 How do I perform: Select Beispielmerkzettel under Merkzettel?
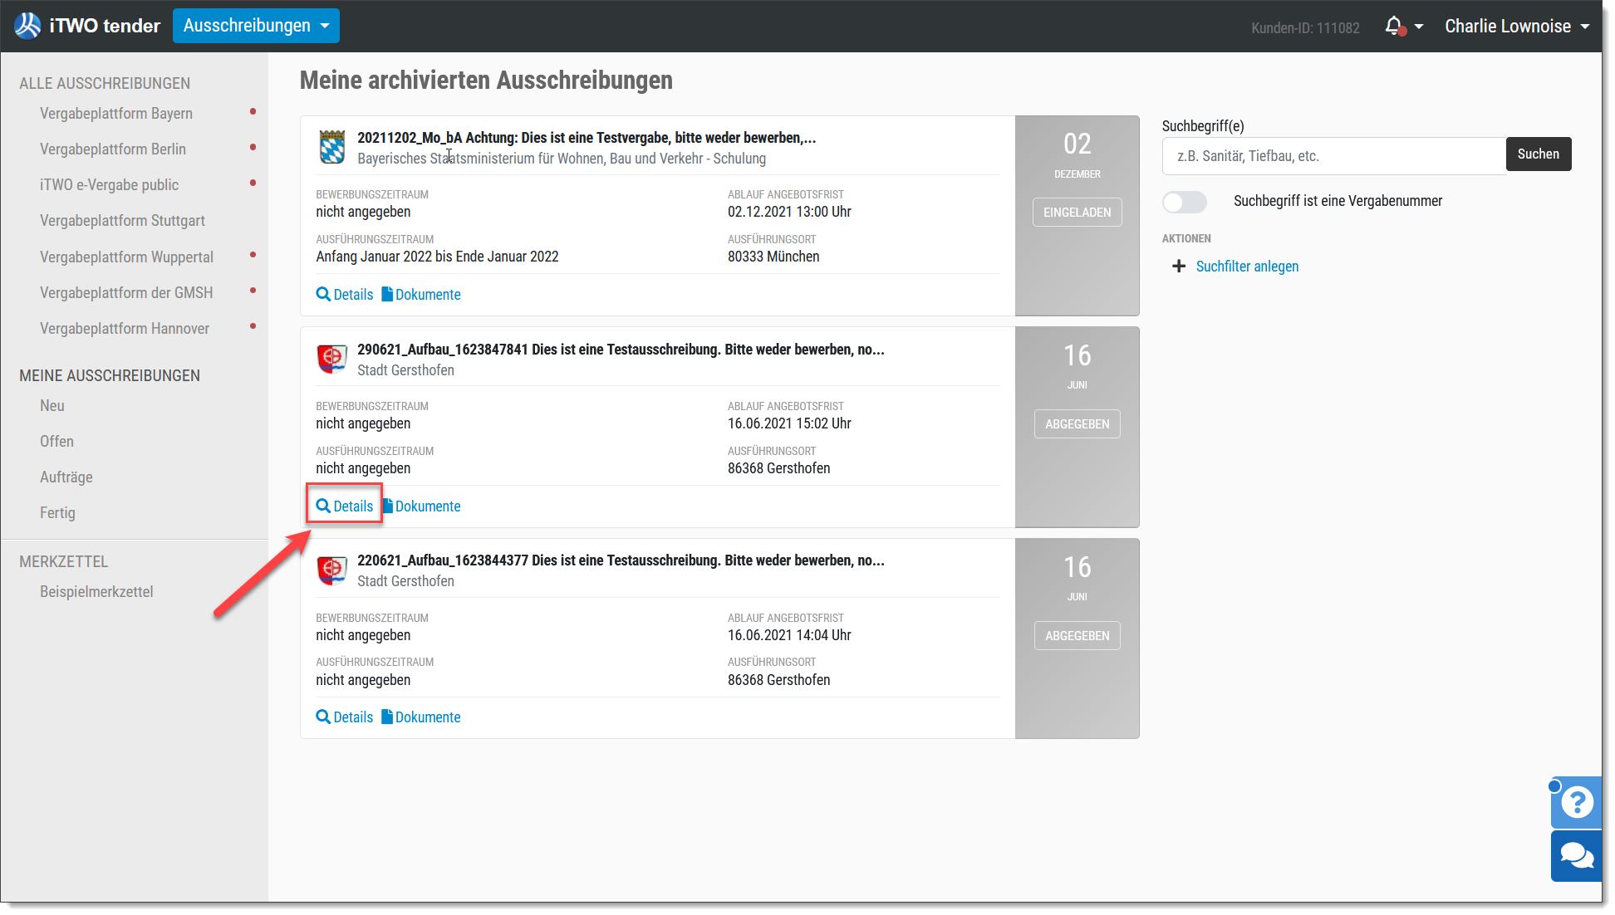96,592
